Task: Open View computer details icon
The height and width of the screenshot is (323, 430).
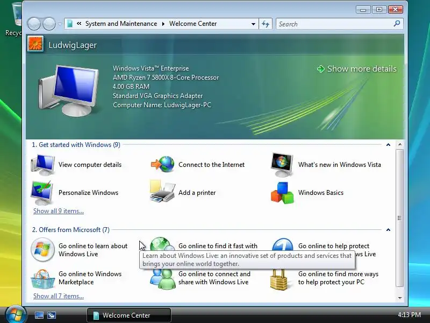Action: [42, 165]
